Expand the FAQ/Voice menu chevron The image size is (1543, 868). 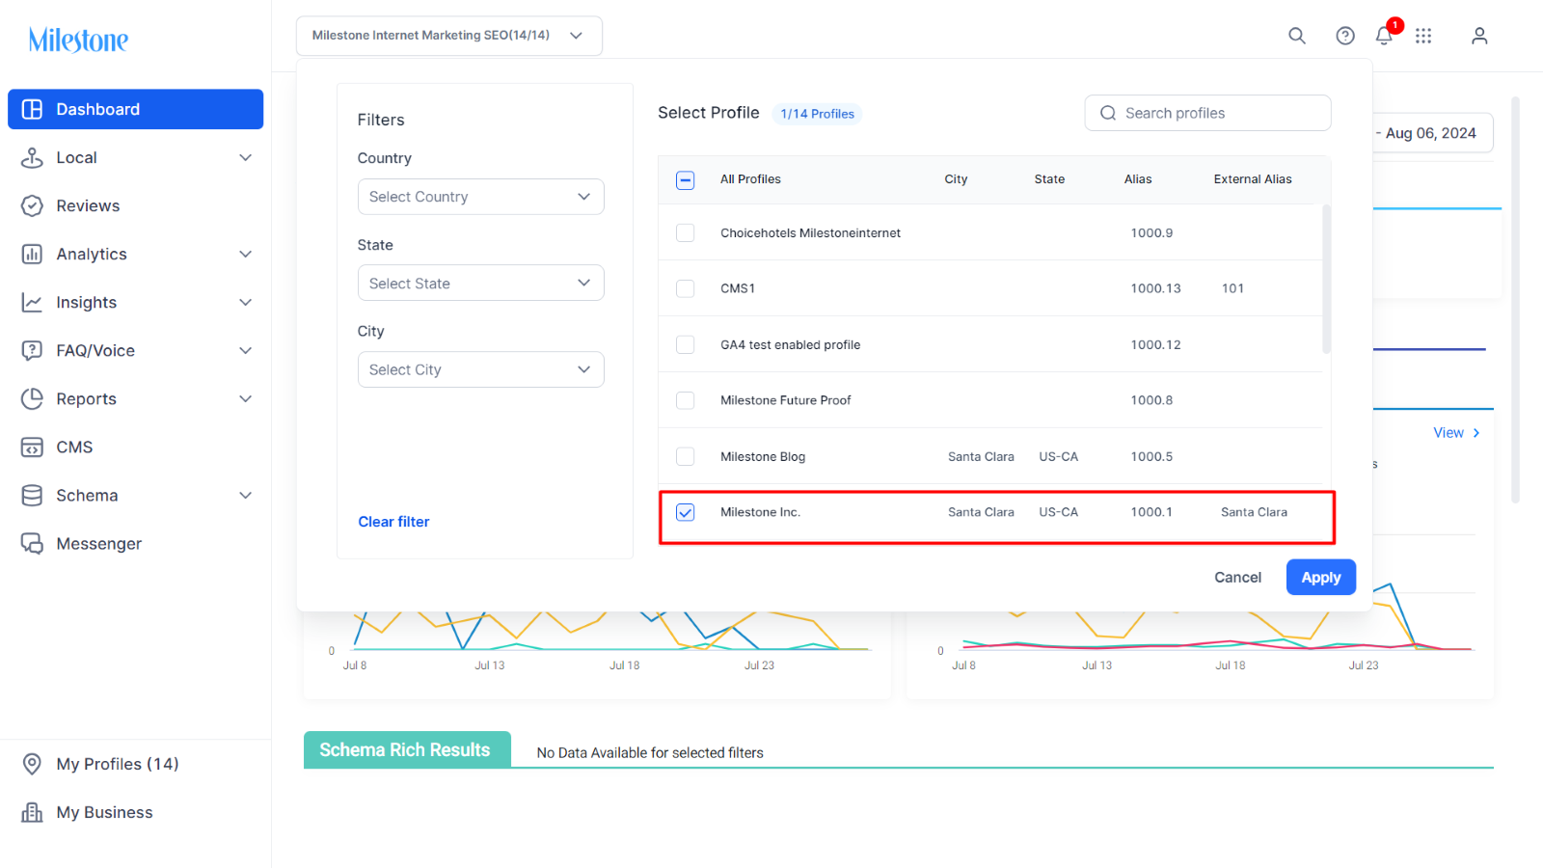coord(246,350)
